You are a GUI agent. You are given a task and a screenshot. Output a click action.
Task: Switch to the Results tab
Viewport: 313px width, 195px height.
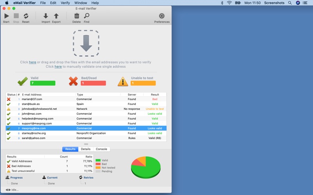[70, 149]
